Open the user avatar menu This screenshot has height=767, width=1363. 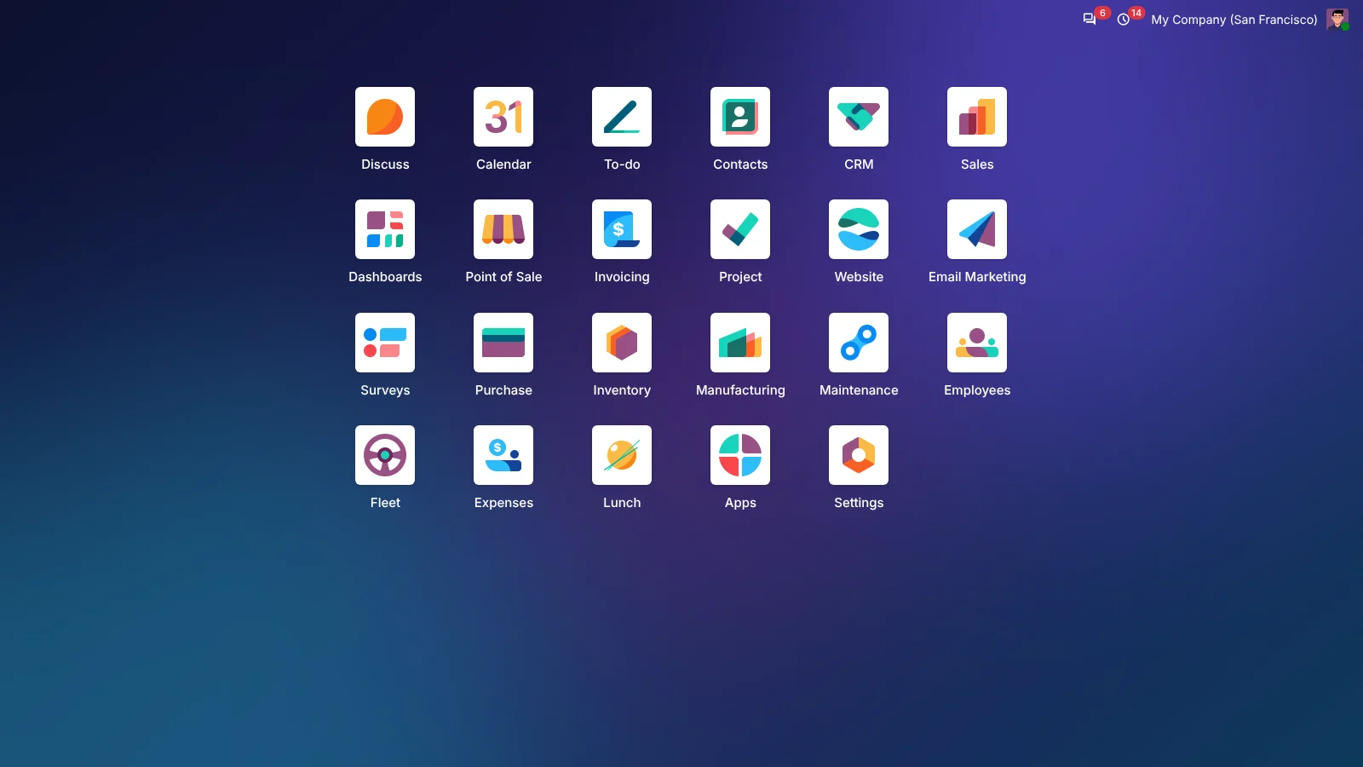(1337, 20)
